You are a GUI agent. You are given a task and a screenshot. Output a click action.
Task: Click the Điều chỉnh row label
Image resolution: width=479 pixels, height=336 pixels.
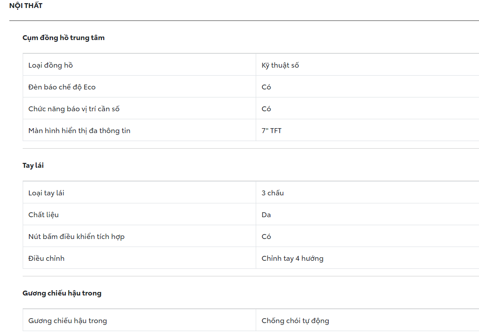click(x=46, y=259)
